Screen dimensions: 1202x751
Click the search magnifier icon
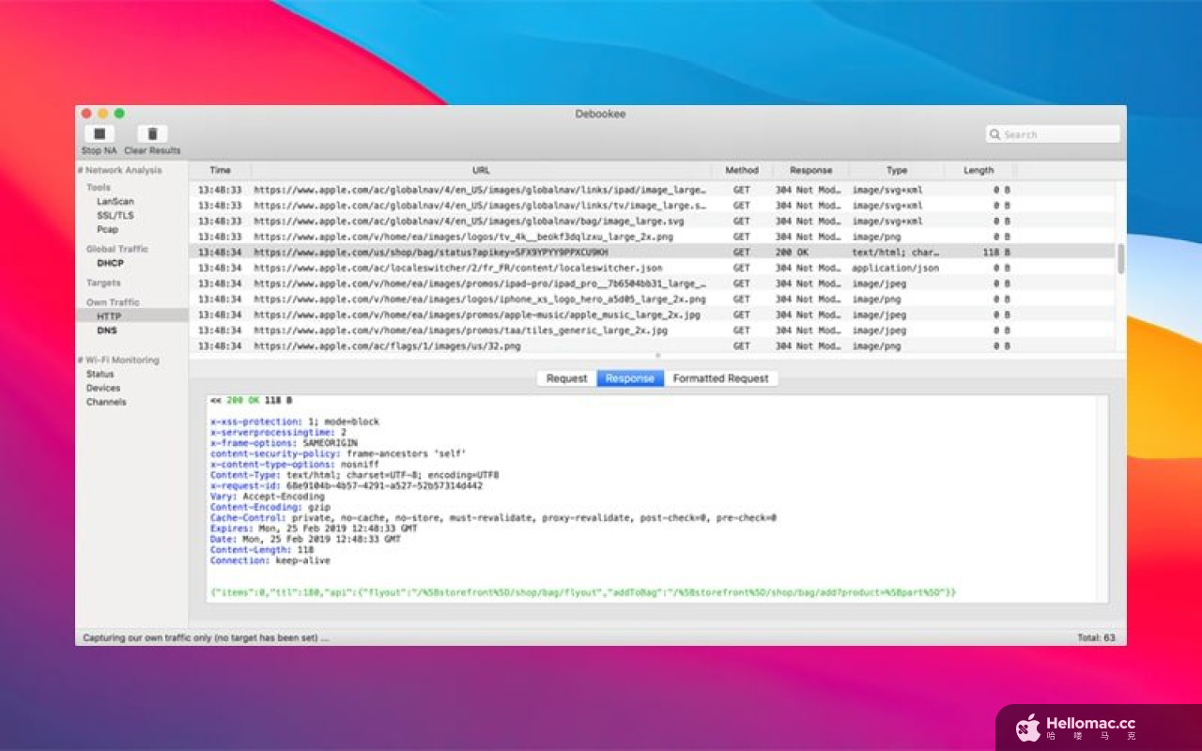coord(994,134)
